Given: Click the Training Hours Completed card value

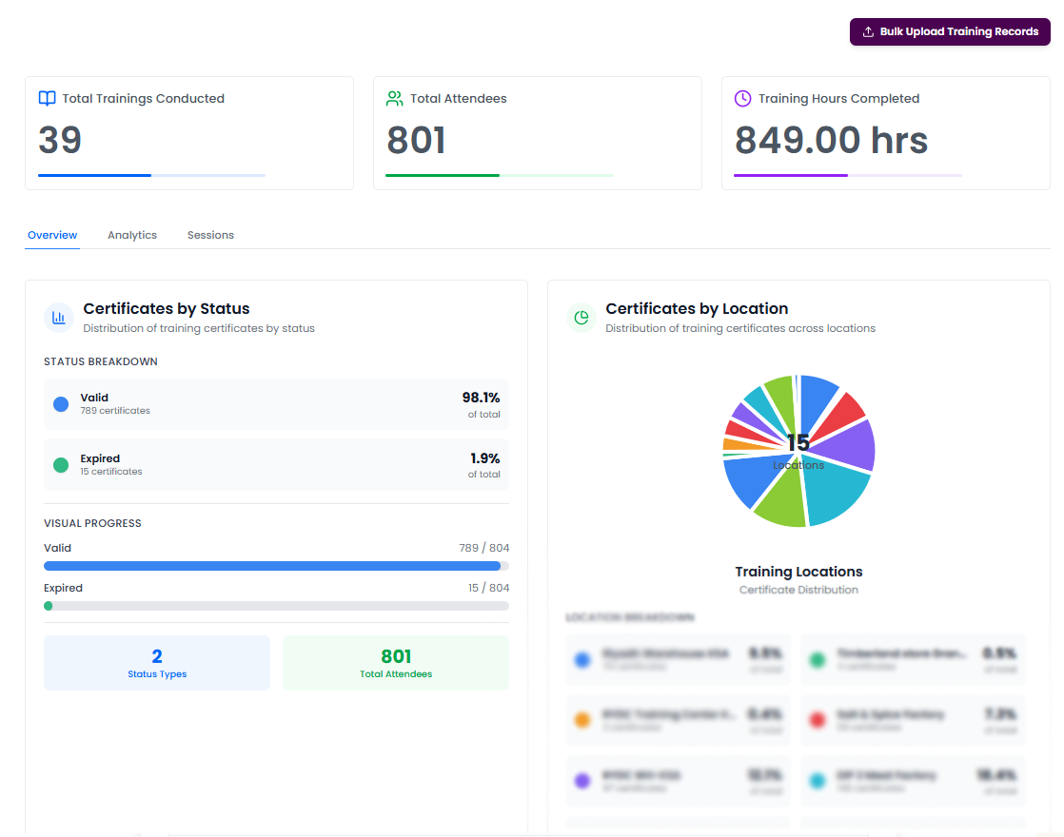Looking at the screenshot, I should [831, 141].
